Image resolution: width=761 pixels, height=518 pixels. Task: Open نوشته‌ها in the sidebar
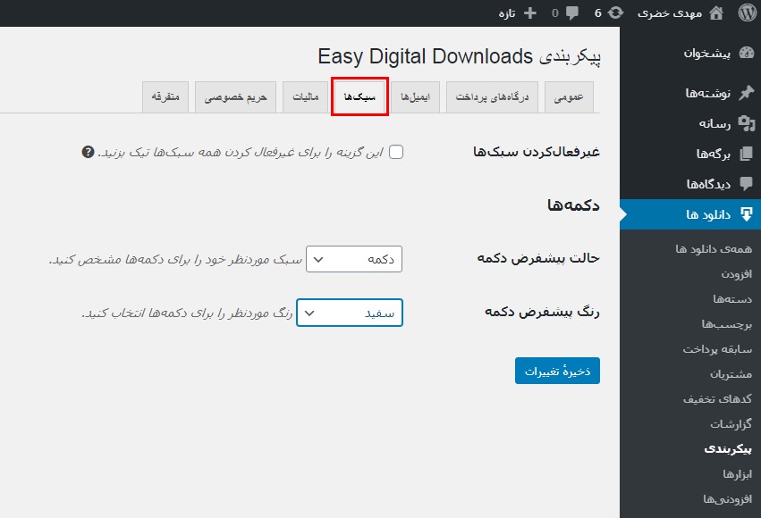[707, 93]
